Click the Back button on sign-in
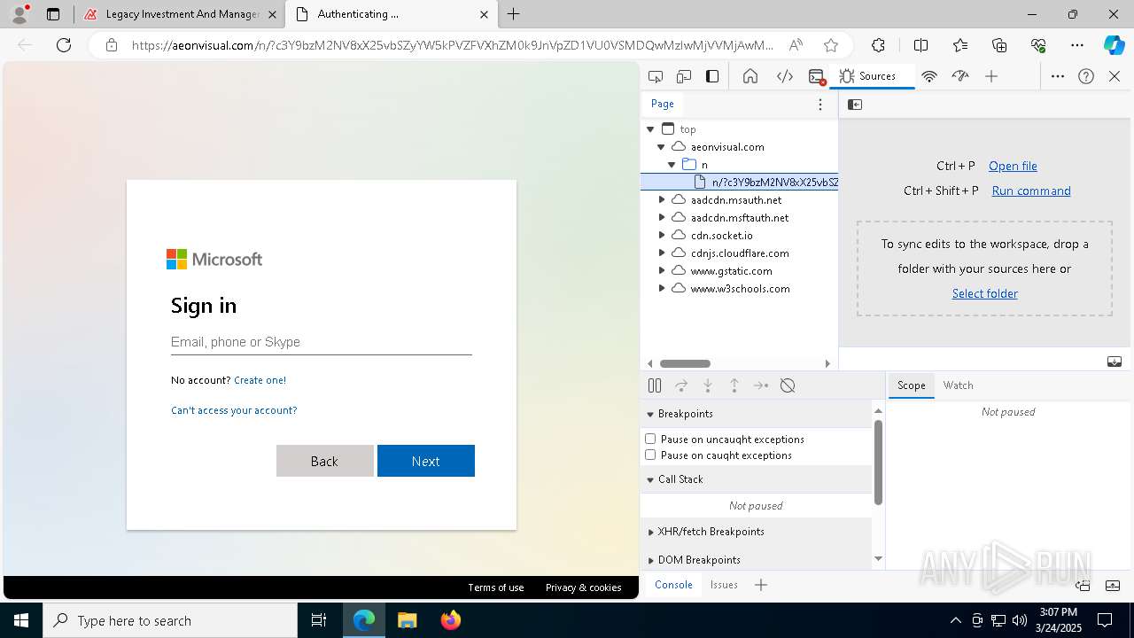1134x638 pixels. pos(324,461)
